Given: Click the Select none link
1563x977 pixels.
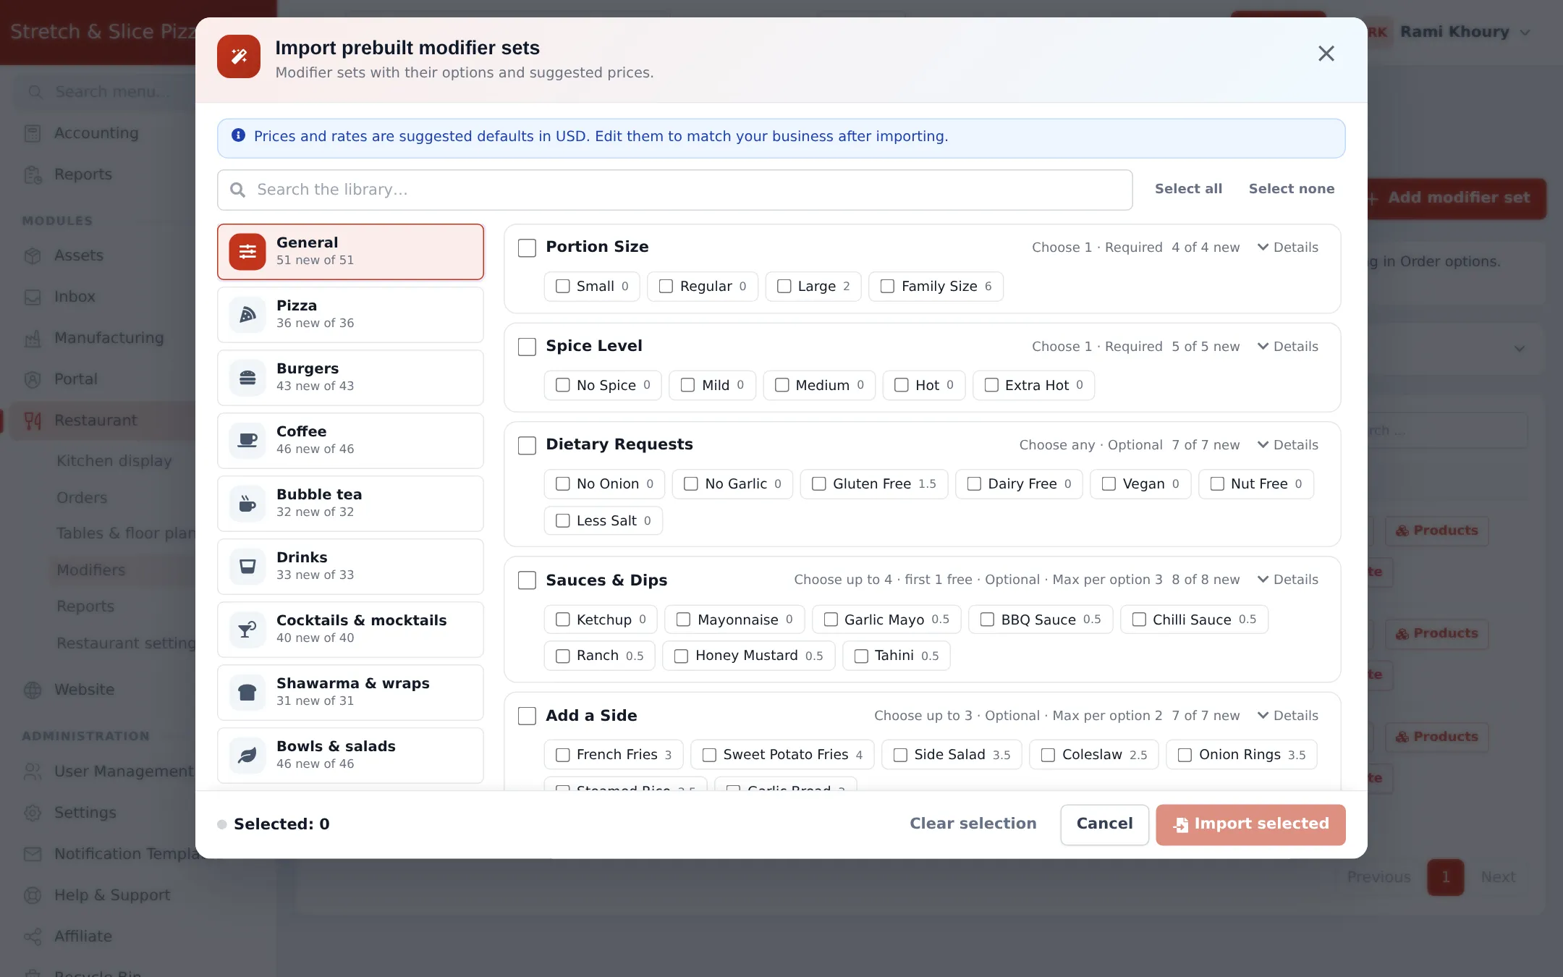Looking at the screenshot, I should click(x=1292, y=189).
